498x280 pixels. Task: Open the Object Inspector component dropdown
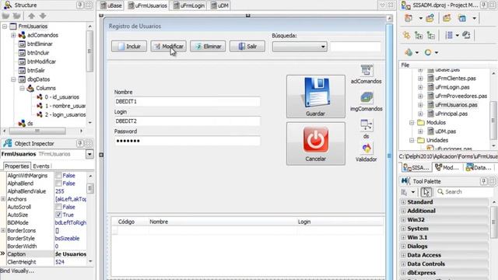[x=89, y=154]
